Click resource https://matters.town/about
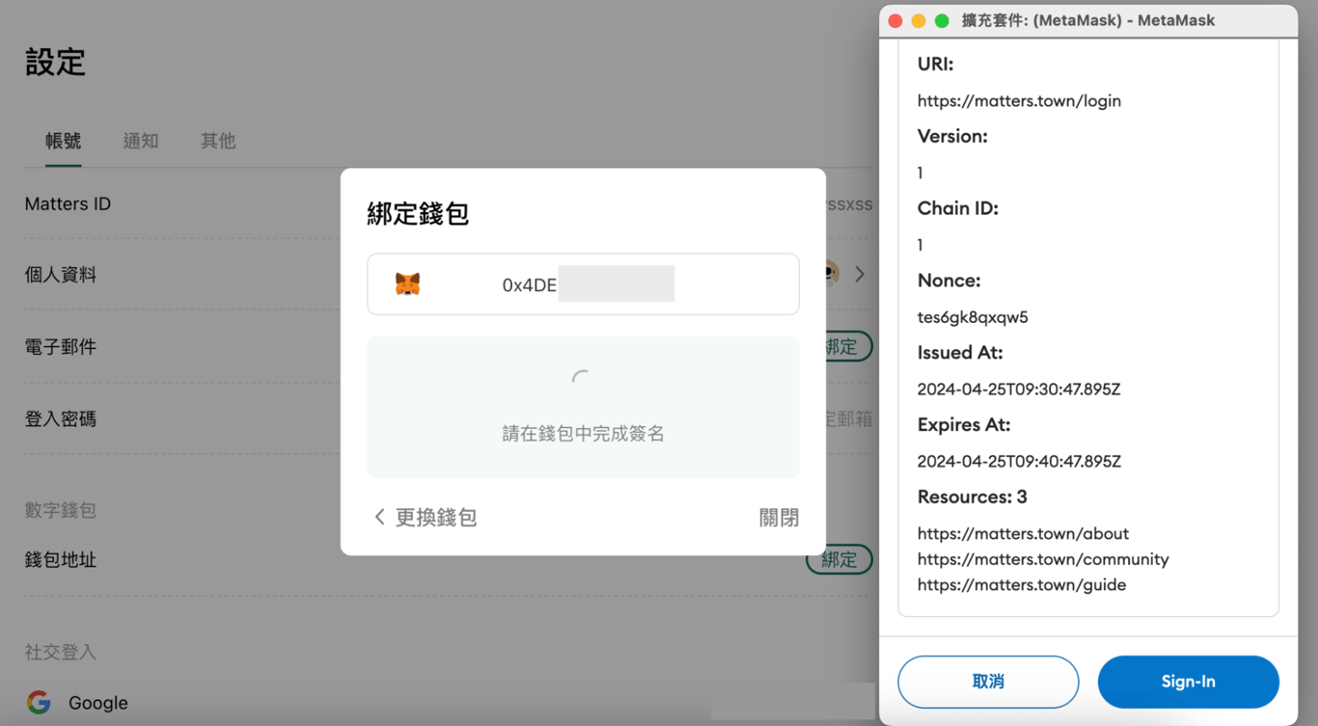This screenshot has height=726, width=1318. 1023,533
